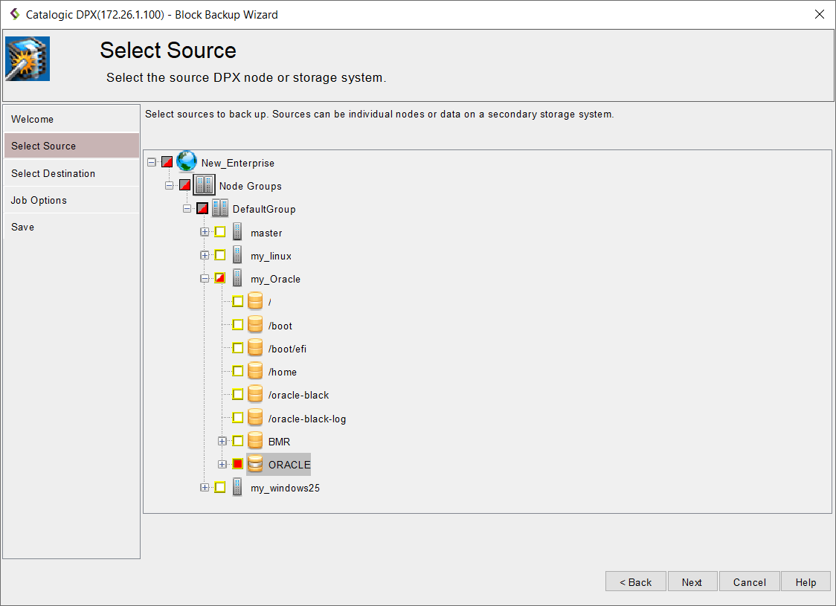The image size is (836, 606).
Task: Click the master node server icon
Action: click(x=237, y=232)
